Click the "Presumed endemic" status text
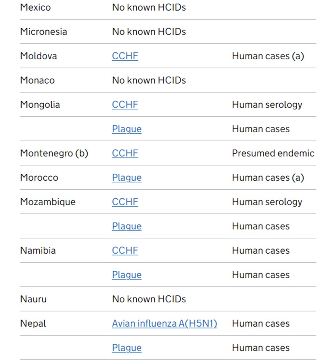The image size is (331, 361). (x=273, y=153)
